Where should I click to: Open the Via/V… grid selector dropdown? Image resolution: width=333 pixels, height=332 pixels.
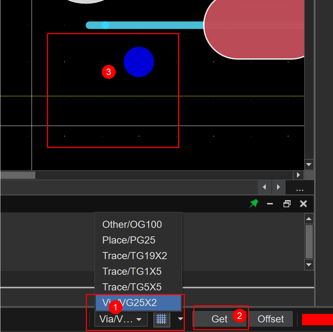[x=121, y=319]
